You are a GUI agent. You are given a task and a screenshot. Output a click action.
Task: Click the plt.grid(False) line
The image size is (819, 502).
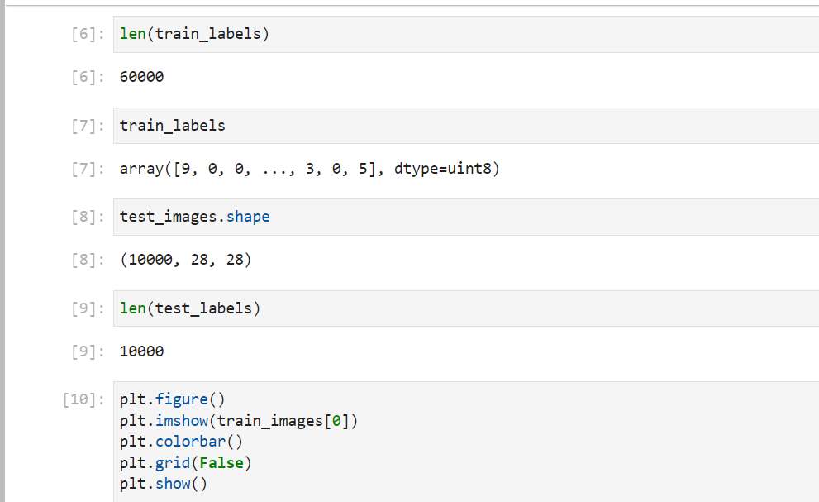tap(185, 462)
